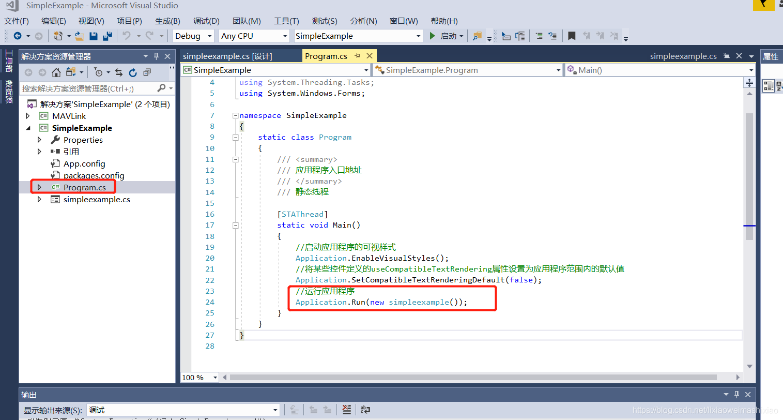Toggle word wrap in the Output panel
The height and width of the screenshot is (420, 783).
365,410
